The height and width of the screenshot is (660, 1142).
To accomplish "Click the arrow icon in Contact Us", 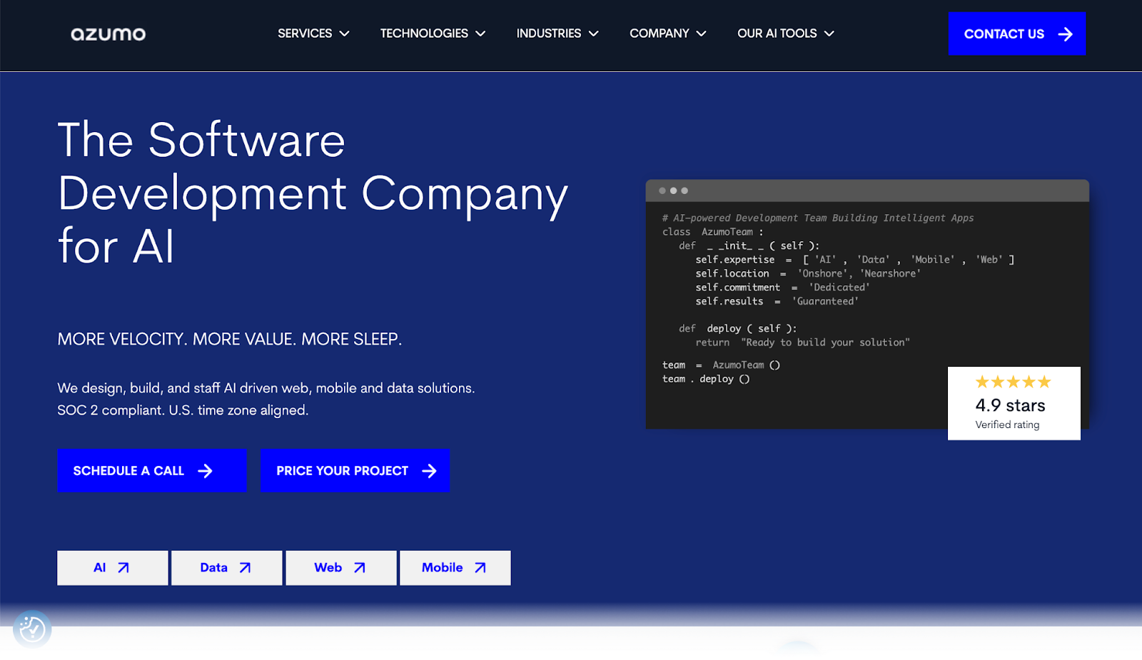I will point(1065,34).
